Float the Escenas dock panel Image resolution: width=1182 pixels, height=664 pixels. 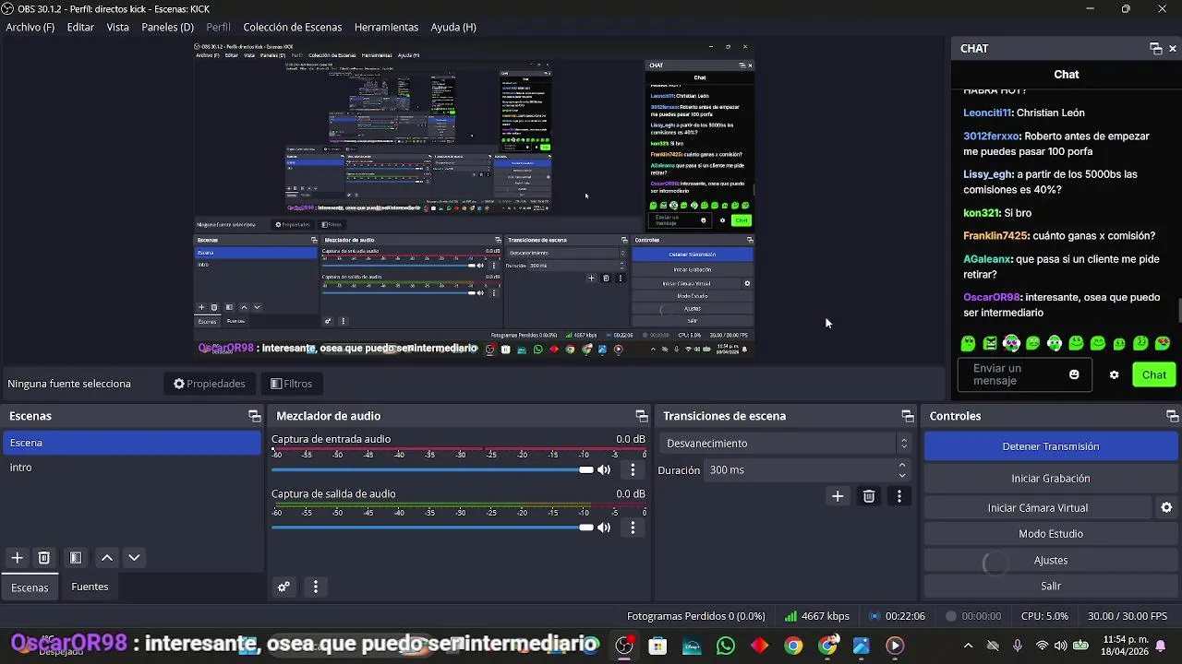[254, 416]
